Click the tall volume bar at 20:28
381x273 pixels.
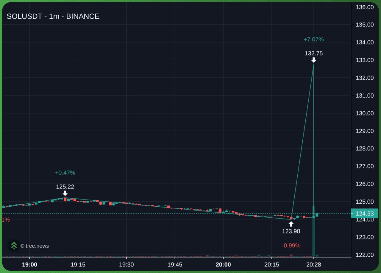(314, 231)
